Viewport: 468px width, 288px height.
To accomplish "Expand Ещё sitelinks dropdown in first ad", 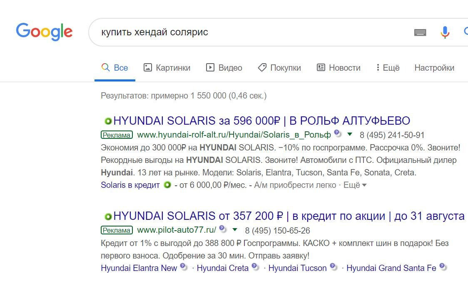I will pyautogui.click(x=355, y=185).
